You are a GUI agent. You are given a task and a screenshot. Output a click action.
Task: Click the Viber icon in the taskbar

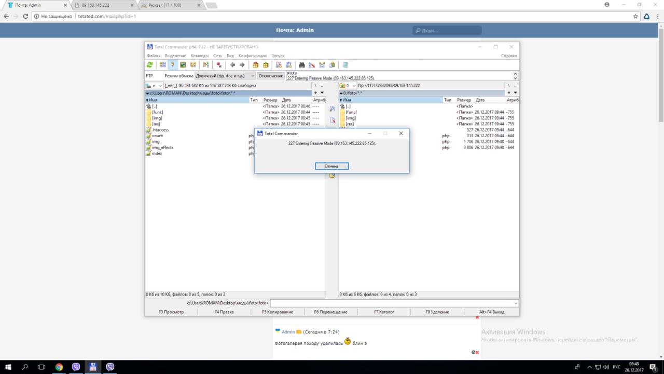pos(76,367)
